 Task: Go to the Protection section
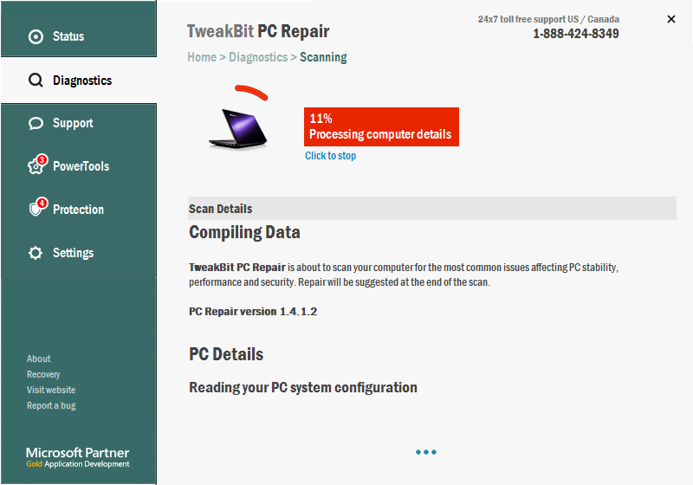78,210
